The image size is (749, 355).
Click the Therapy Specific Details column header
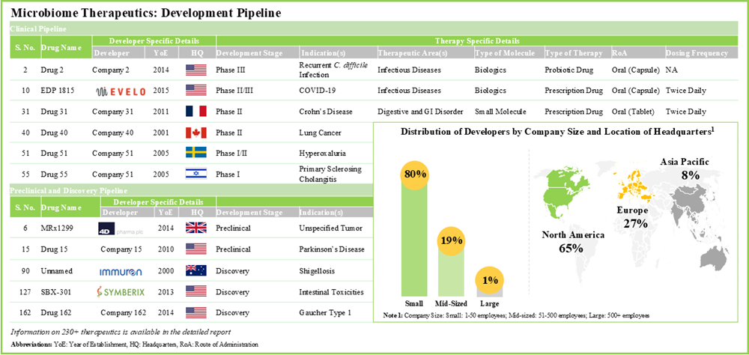coord(477,41)
